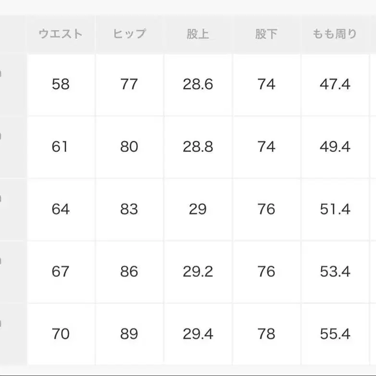Click the rise value 28.6
The height and width of the screenshot is (376, 376).
(x=198, y=85)
